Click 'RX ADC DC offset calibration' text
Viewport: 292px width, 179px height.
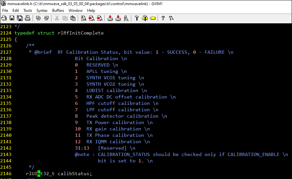point(127,97)
